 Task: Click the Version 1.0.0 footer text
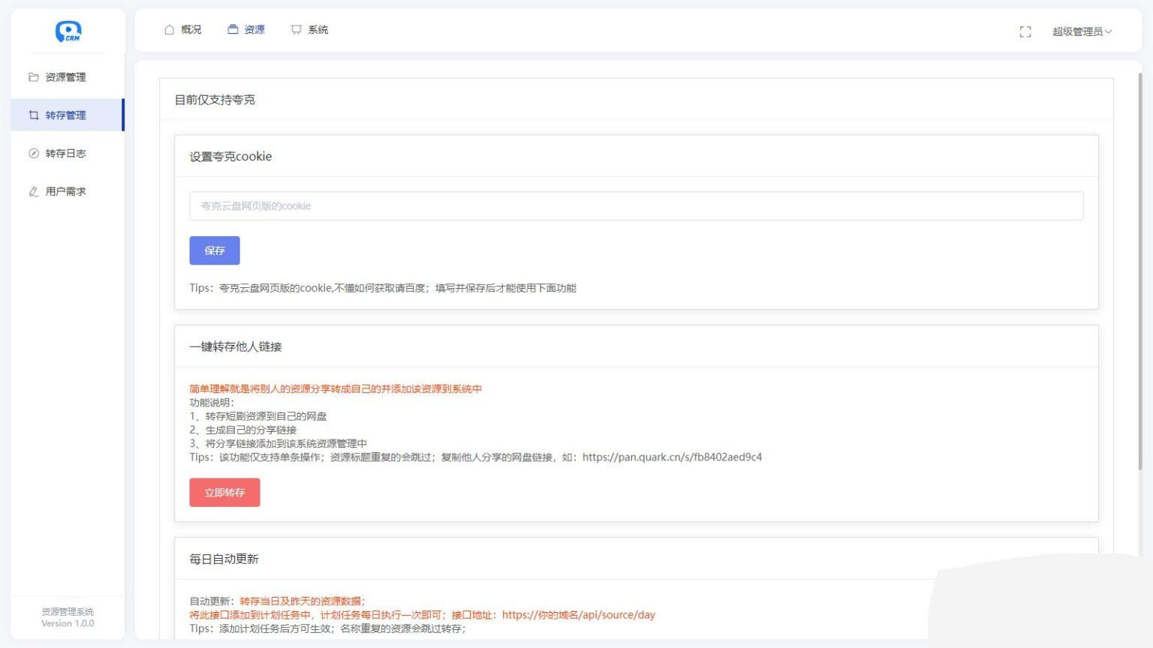click(x=68, y=623)
